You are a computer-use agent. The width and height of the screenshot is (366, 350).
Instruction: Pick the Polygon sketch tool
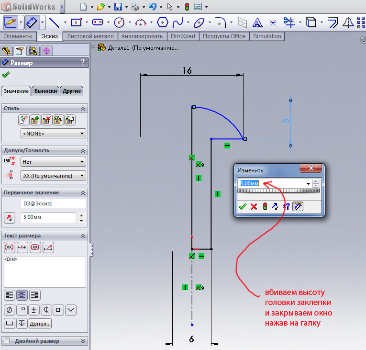[x=163, y=22]
